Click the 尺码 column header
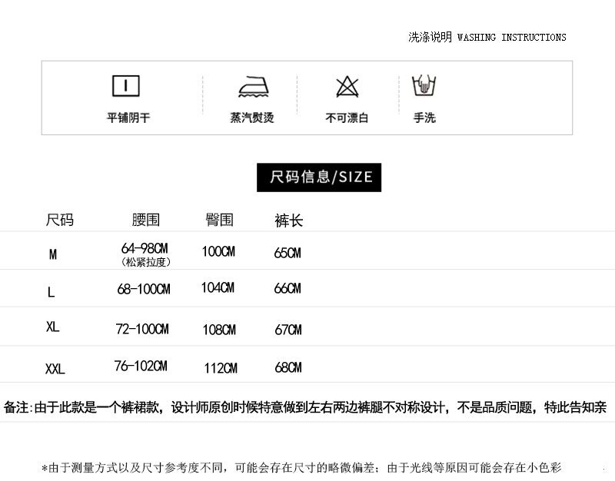This screenshot has width=615, height=481. tap(60, 220)
